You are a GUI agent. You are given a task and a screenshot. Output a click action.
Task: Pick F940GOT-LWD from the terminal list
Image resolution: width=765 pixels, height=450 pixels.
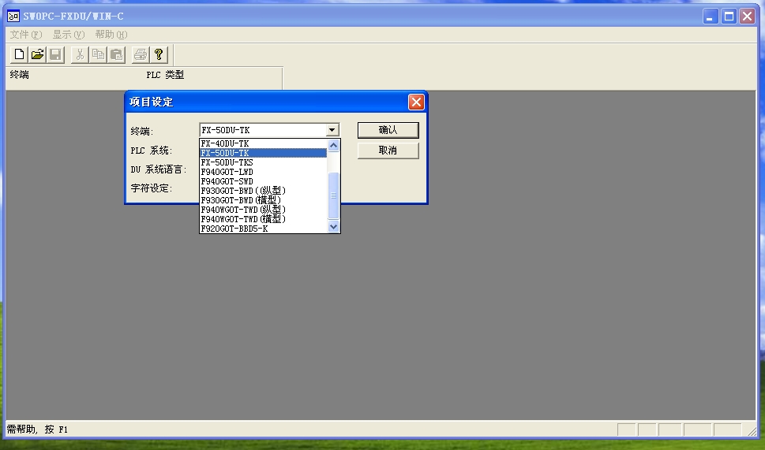pyautogui.click(x=262, y=172)
